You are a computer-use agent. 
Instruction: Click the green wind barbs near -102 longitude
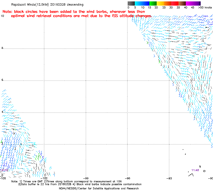38,157
